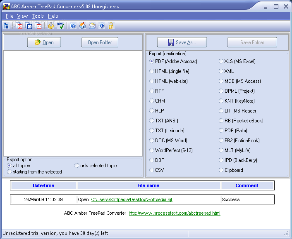Click the File name column header
The image size is (292, 239).
148,185
